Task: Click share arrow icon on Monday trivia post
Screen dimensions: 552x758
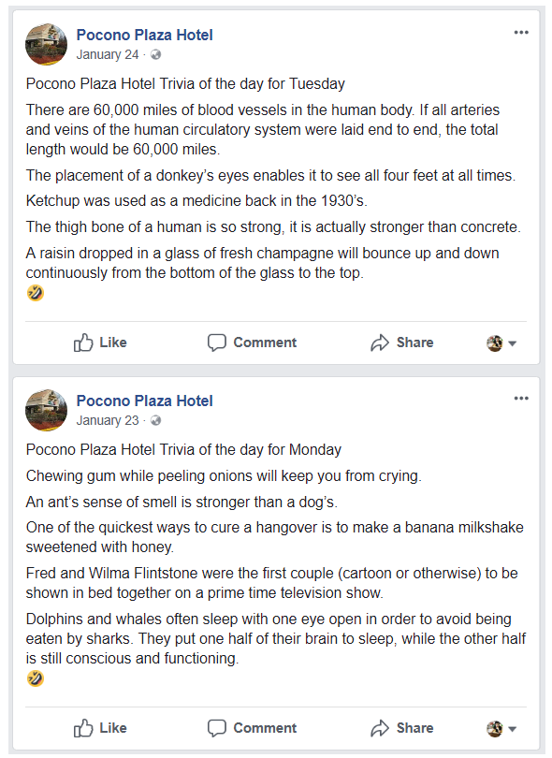Action: [380, 728]
